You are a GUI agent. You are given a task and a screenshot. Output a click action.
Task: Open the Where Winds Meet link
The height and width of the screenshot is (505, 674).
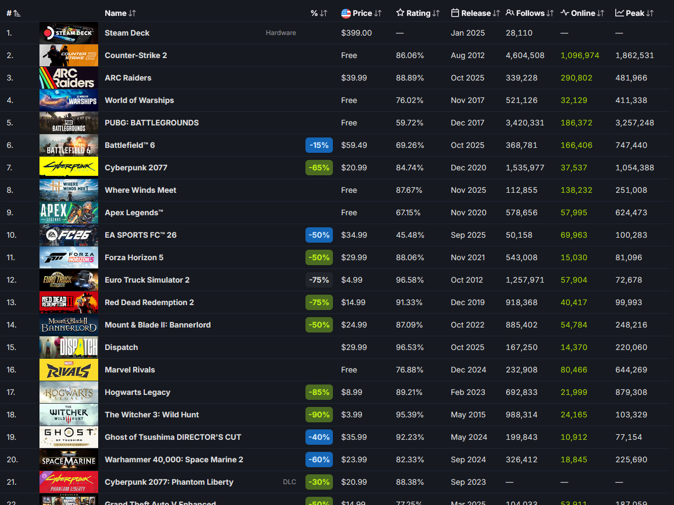(x=141, y=190)
